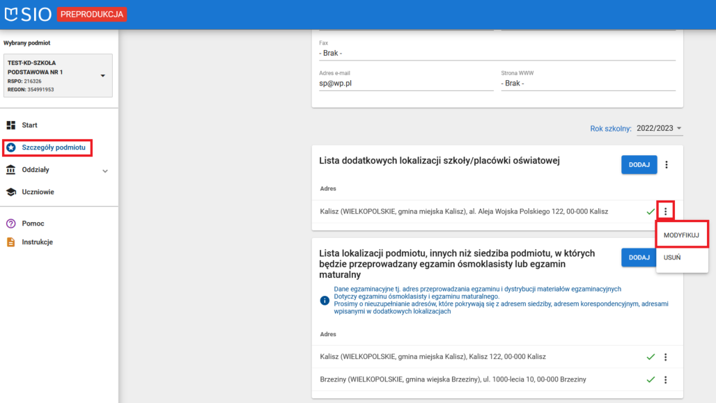Open three-dot menu for Brzeziny address row
The height and width of the screenshot is (403, 716).
tap(666, 380)
